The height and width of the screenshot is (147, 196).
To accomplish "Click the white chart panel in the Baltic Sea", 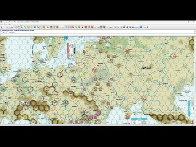I will [71, 51].
